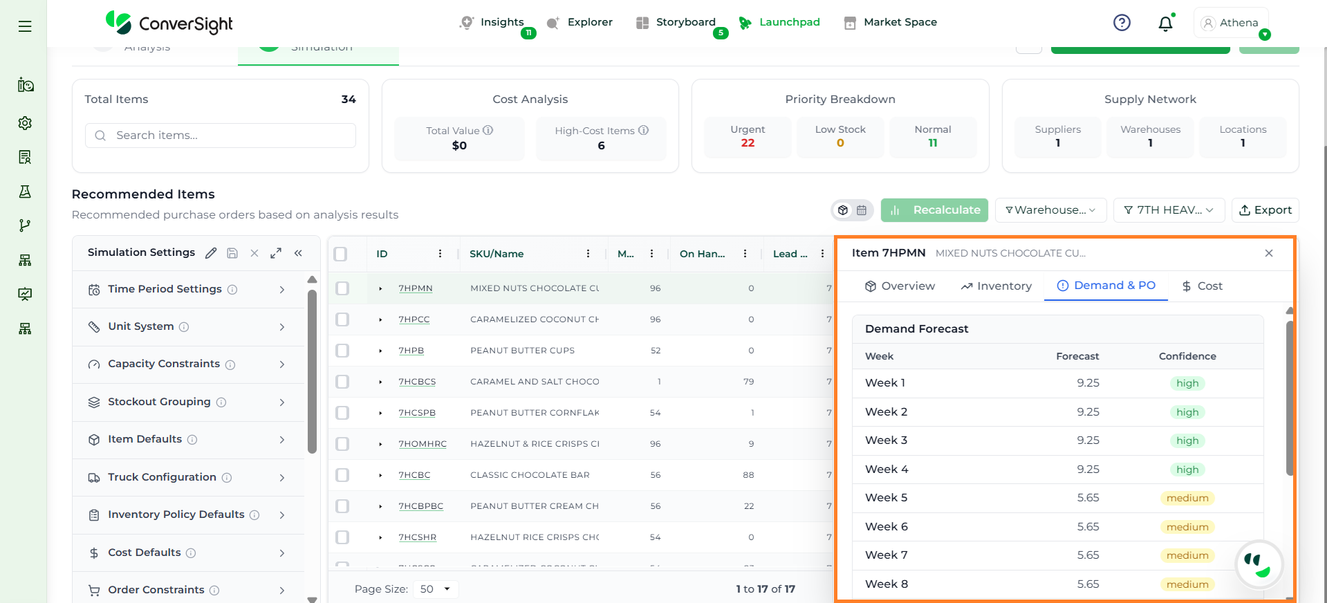Screen dimensions: 1327x603
Task: Expand Time Period Settings section
Action: [188, 289]
